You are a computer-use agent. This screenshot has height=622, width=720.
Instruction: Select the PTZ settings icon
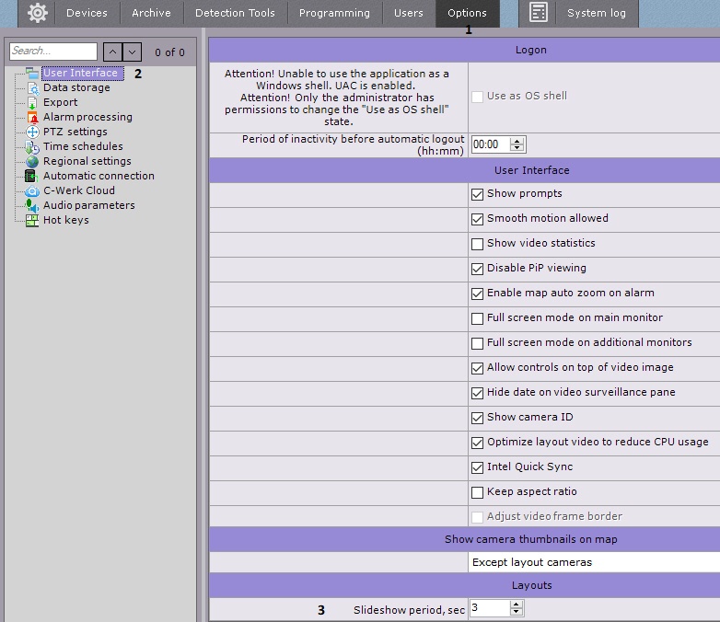(32, 132)
